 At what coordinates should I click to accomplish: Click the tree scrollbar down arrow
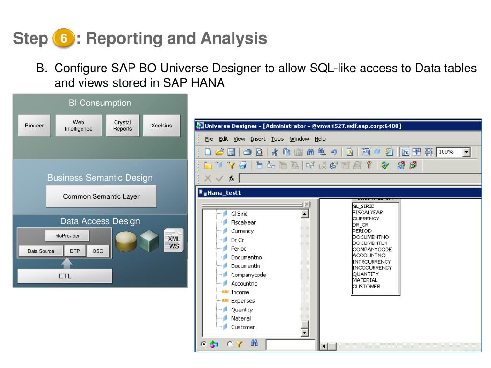[304, 333]
